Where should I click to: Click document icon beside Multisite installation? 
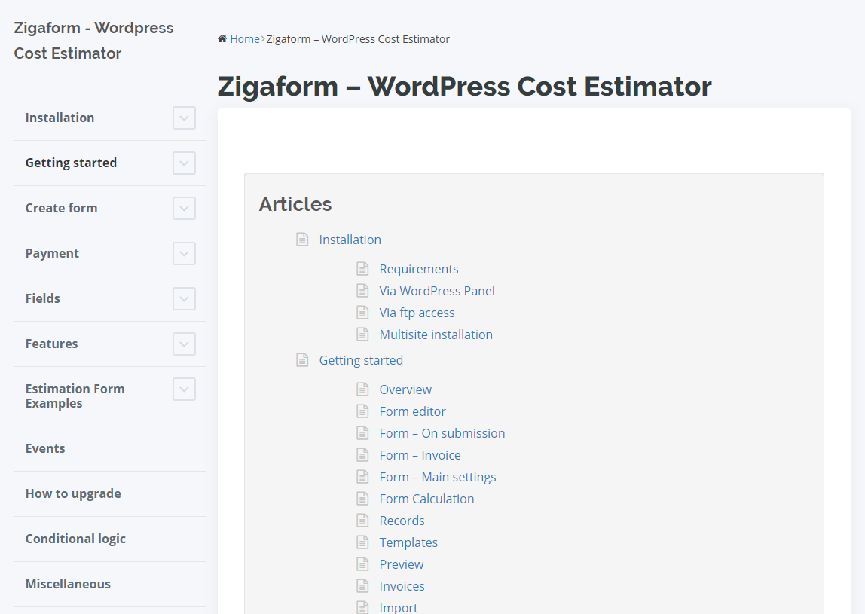[362, 334]
